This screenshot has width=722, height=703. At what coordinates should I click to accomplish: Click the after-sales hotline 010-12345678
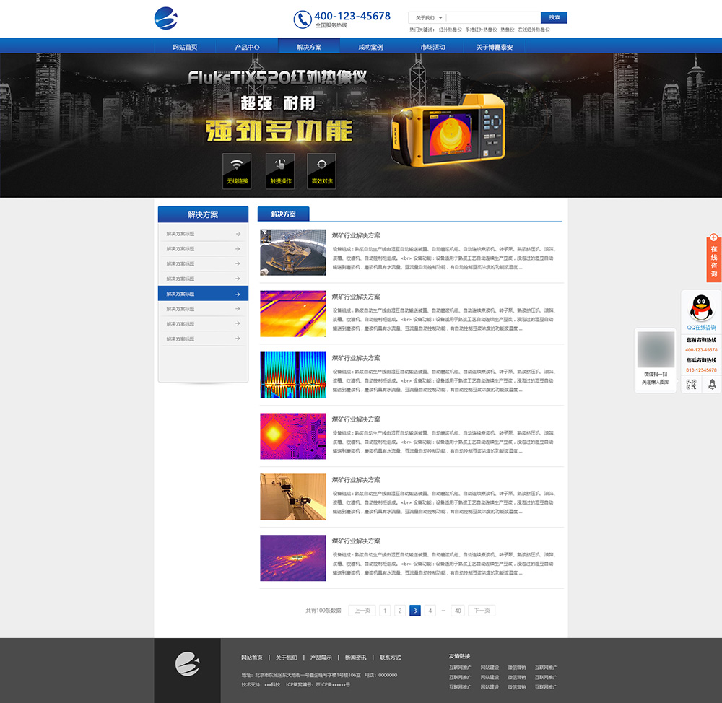pos(701,370)
